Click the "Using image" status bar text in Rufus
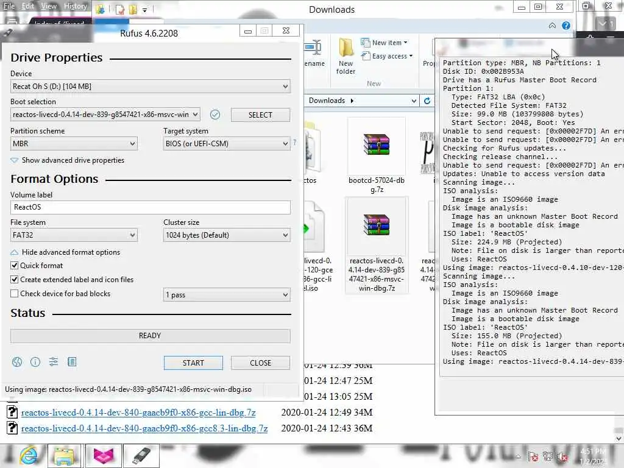Image resolution: width=624 pixels, height=468 pixels. pyautogui.click(x=128, y=389)
